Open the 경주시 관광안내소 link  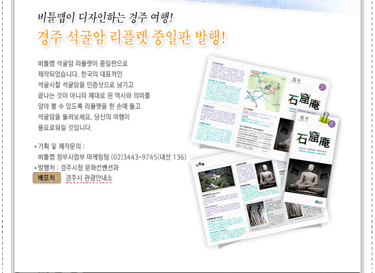(x=89, y=178)
